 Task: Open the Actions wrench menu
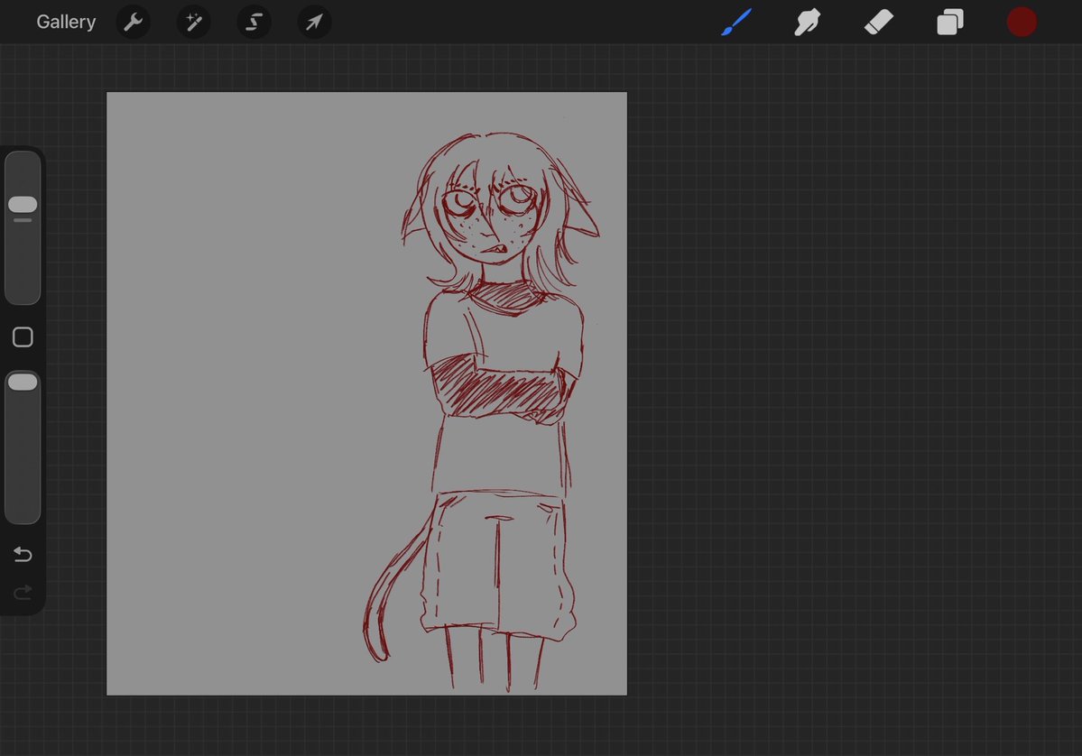[x=134, y=22]
